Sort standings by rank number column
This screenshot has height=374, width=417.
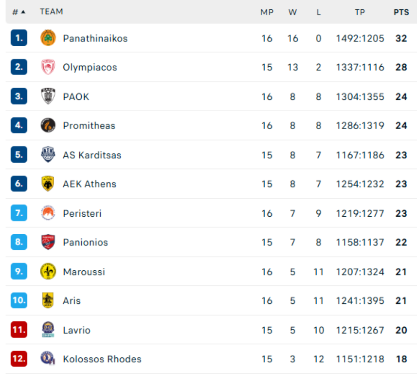18,12
